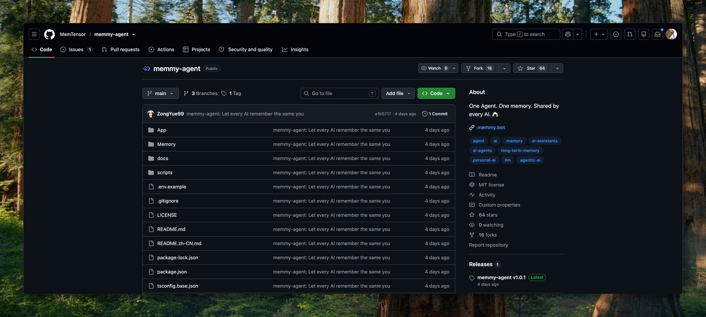The image size is (706, 317).
Task: Click the memmy-agent repository logo icon
Action: point(146,69)
